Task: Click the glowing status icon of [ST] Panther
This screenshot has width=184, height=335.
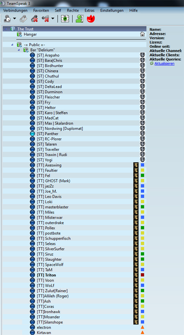Action: tap(32, 134)
